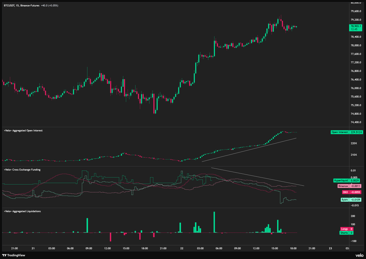366x259 pixels.
Task: Click the 09:00 label of the 22nd
Action: coord(238,248)
